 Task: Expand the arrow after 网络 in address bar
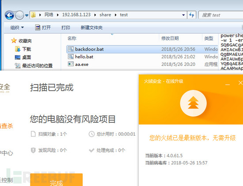(58, 15)
